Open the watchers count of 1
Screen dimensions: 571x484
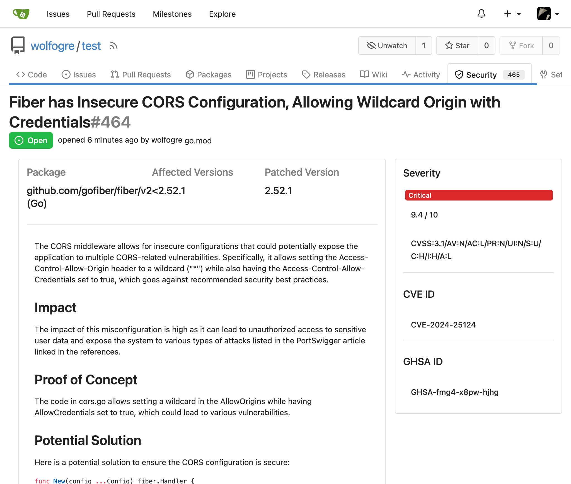(x=424, y=45)
